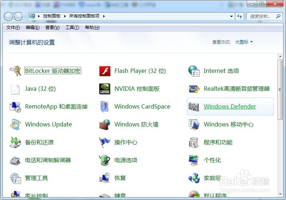This screenshot has width=286, height=200.
Task: Click the Windows Defender wall icon
Action: (x=194, y=107)
